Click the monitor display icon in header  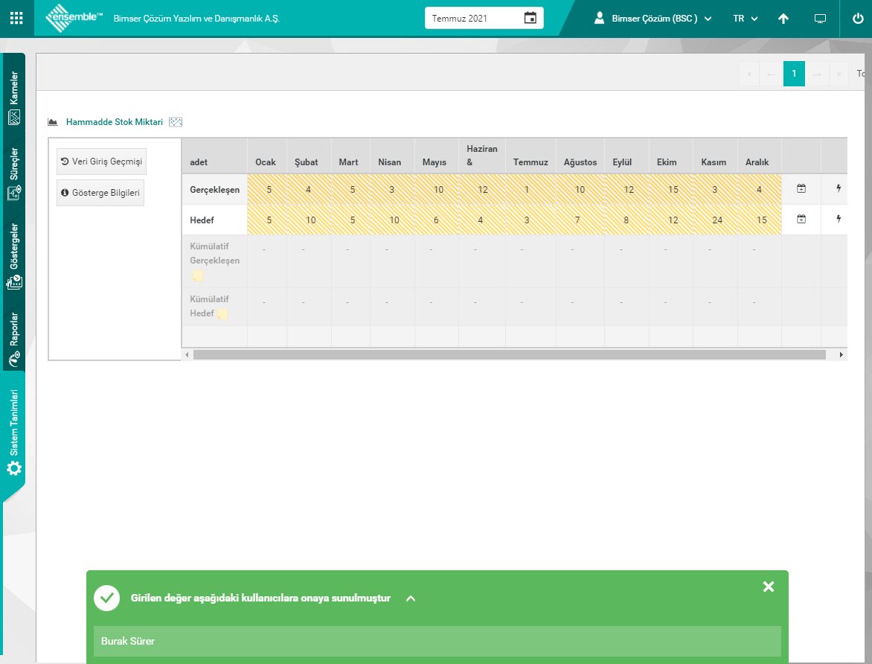(820, 19)
